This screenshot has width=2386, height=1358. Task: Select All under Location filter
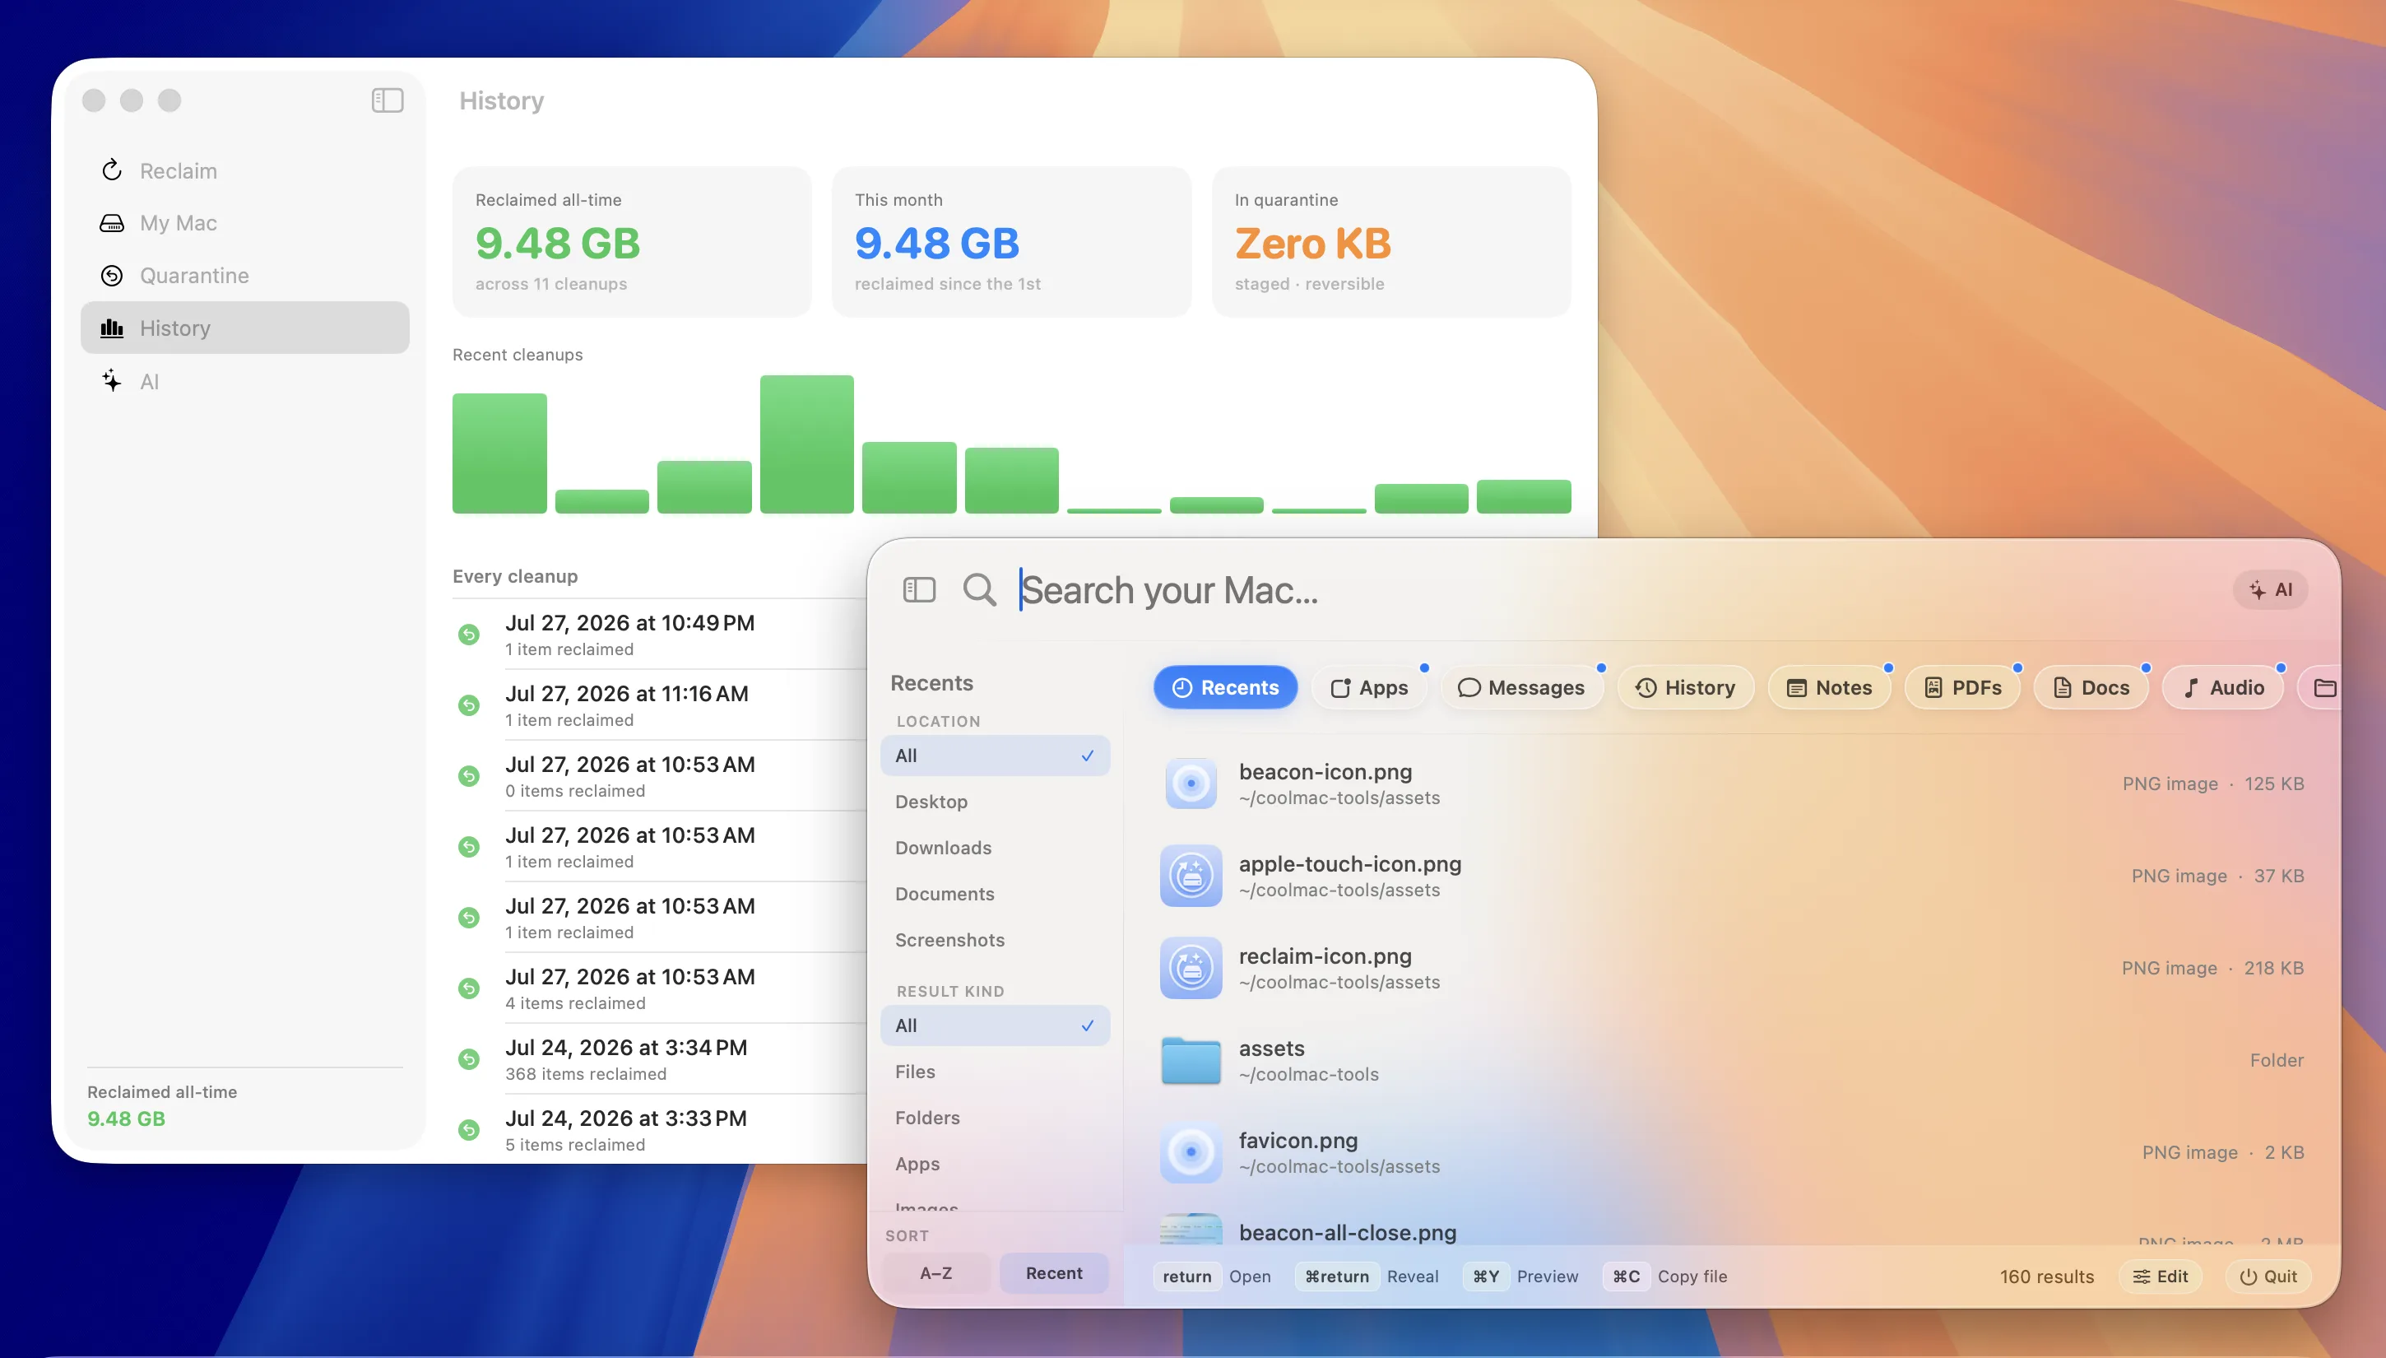pyautogui.click(x=995, y=756)
